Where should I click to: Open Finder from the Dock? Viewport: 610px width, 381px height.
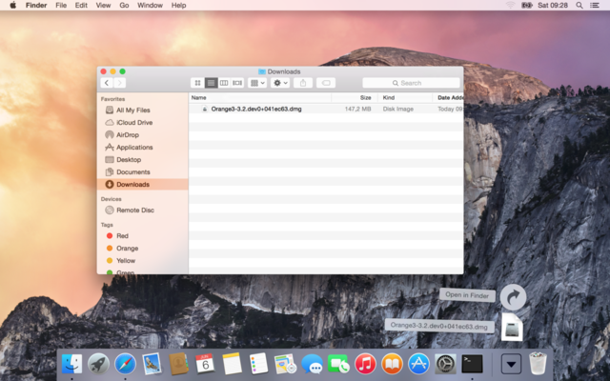(x=72, y=364)
